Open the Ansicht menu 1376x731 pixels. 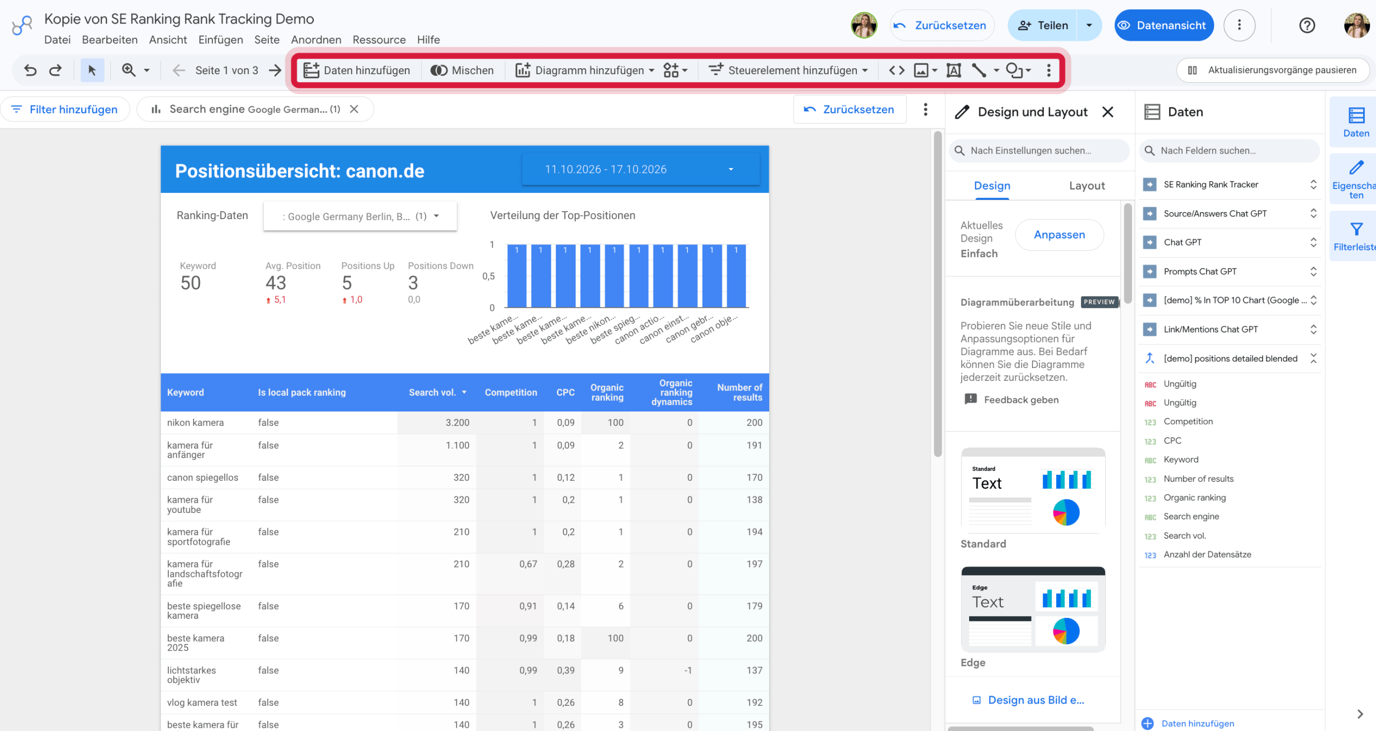point(168,40)
